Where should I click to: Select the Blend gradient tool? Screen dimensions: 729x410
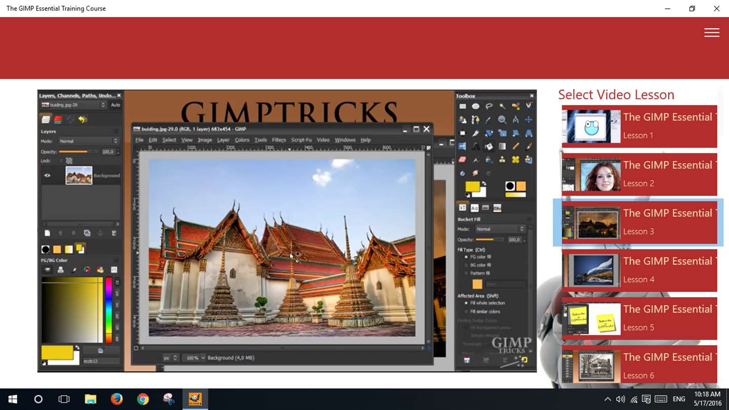click(x=502, y=146)
